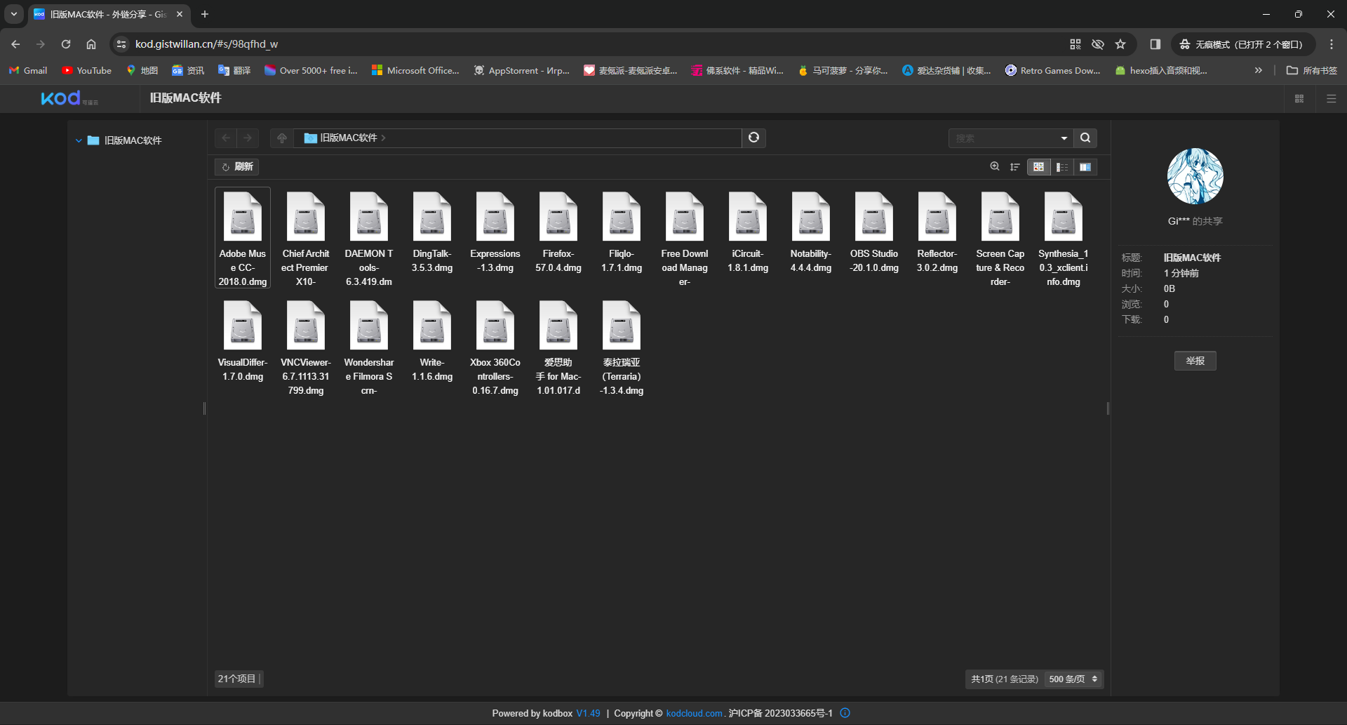The width and height of the screenshot is (1347, 725).
Task: Click the 旧版MAC软件 breadcrumb folder
Action: point(342,138)
